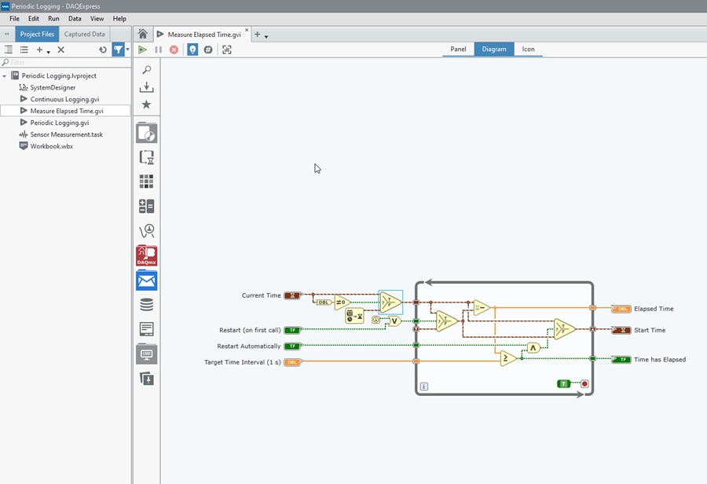Click the red Abort execution icon
707x484 pixels.
click(x=174, y=49)
